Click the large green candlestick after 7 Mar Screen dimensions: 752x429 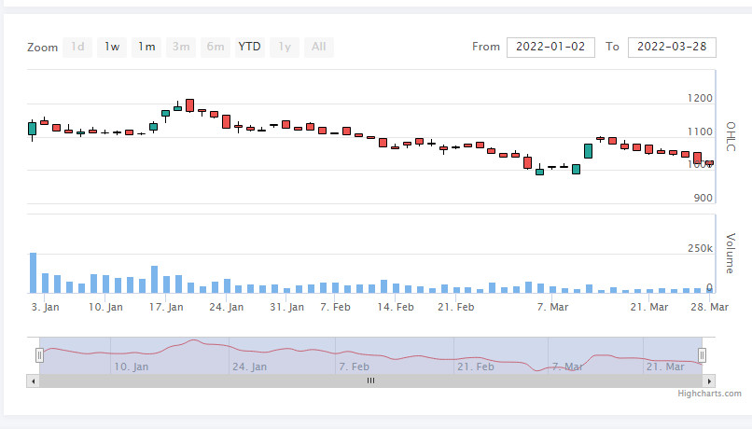point(588,151)
